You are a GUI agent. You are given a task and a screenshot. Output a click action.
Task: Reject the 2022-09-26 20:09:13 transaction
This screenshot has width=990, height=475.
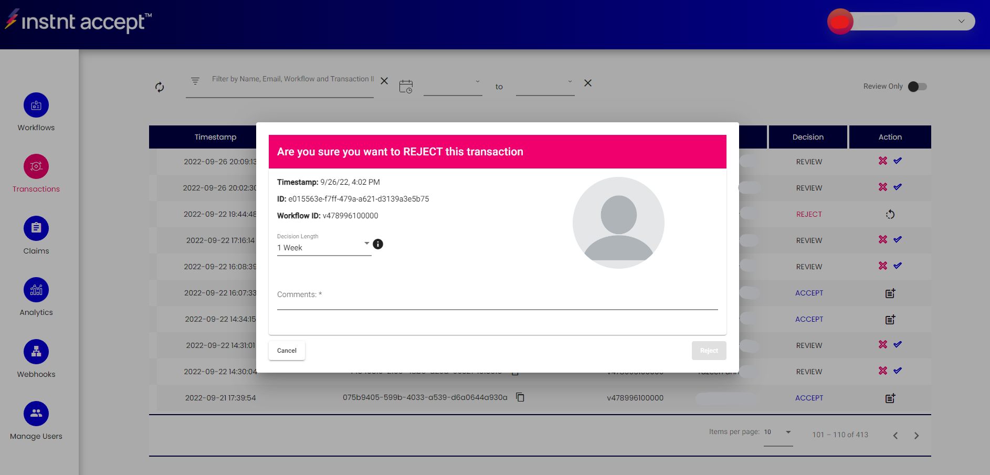883,161
